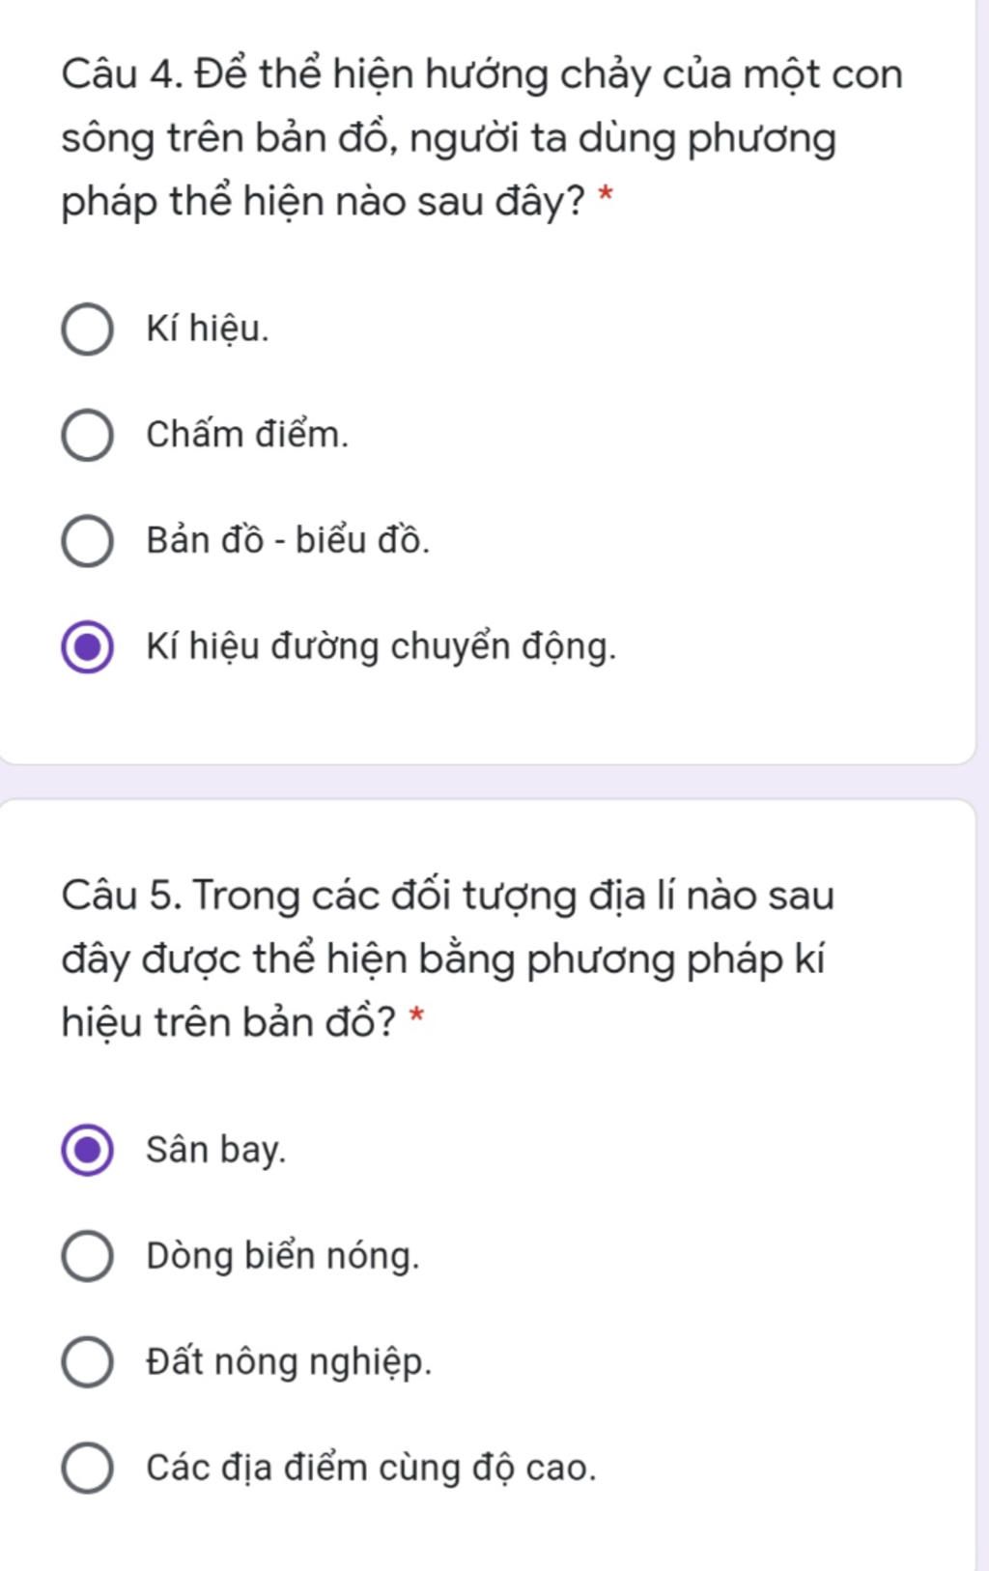989x1571 pixels.
Task: Click the 'Kí hiệu đường chuyển động.' label
Action: click(x=381, y=647)
